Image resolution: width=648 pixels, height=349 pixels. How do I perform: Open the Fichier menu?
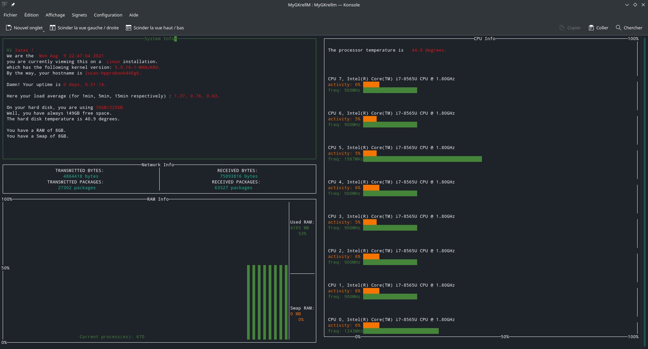(10, 15)
